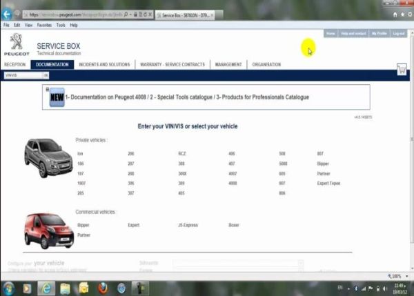414x296 pixels.
Task: Open the Organisation tab
Action: [x=266, y=64]
